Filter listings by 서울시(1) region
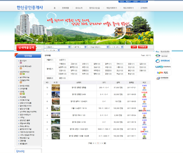Image resolution: width=183 pixels, height=153 pixels. click(x=50, y=60)
